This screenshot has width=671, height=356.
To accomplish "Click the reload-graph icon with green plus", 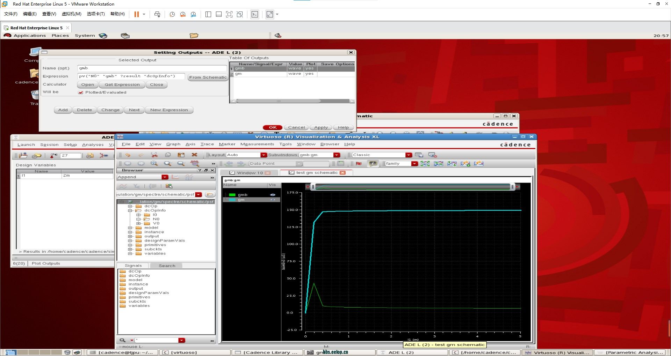I will [466, 163].
